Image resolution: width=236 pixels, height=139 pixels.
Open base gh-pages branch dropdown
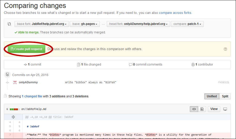click(x=85, y=24)
